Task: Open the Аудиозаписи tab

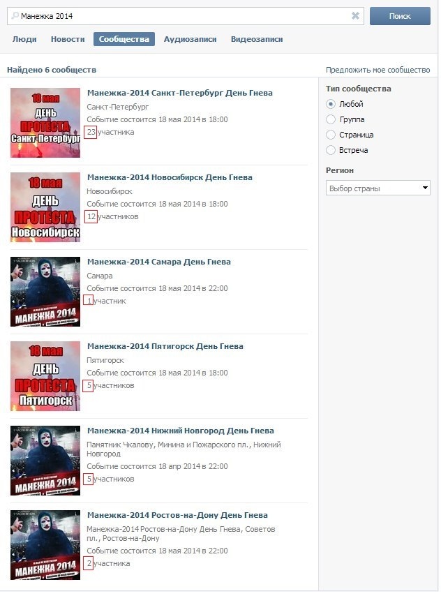Action: tap(190, 39)
